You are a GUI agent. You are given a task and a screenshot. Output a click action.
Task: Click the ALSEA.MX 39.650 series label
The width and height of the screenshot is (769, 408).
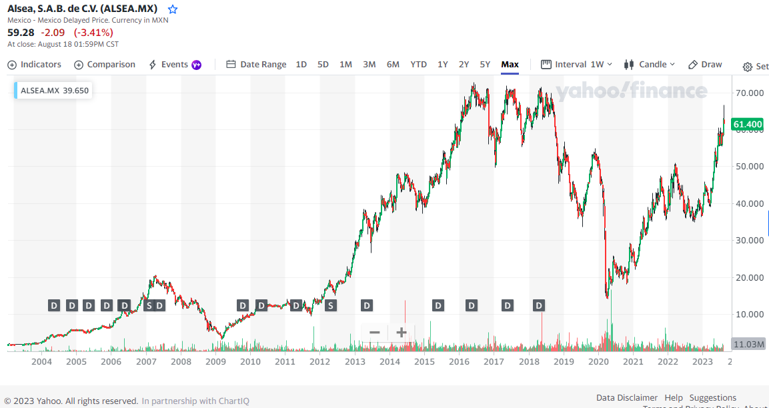53,90
